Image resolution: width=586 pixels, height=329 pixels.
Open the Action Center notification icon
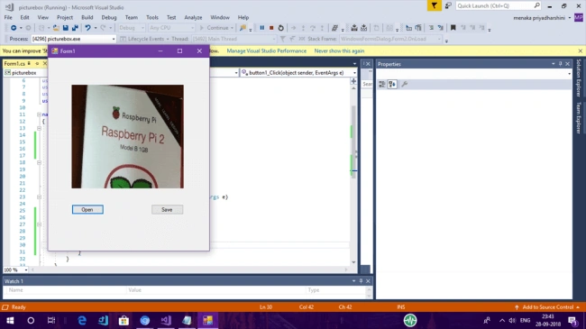(572, 320)
